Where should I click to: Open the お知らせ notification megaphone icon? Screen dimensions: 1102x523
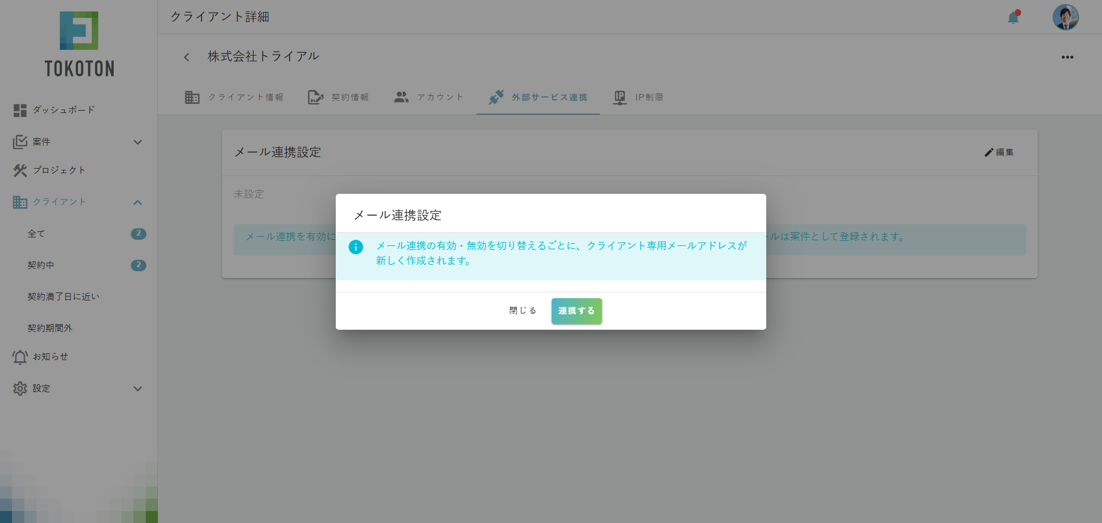click(20, 356)
